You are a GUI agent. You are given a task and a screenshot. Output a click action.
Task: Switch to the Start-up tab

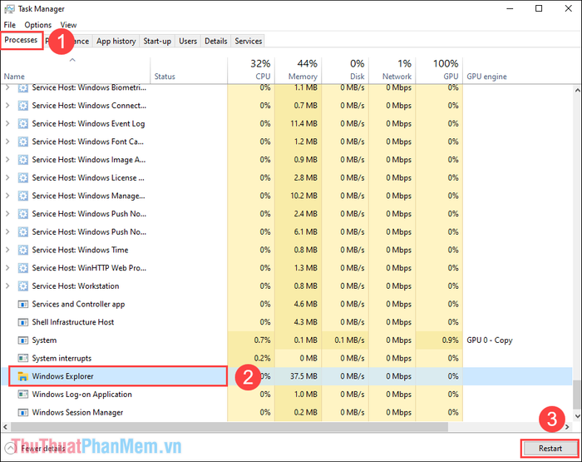click(157, 41)
